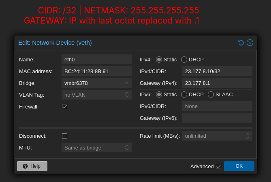271x182 pixels.
Task: Click the VLAN Tag spinner arrows
Action: [x=127, y=95]
